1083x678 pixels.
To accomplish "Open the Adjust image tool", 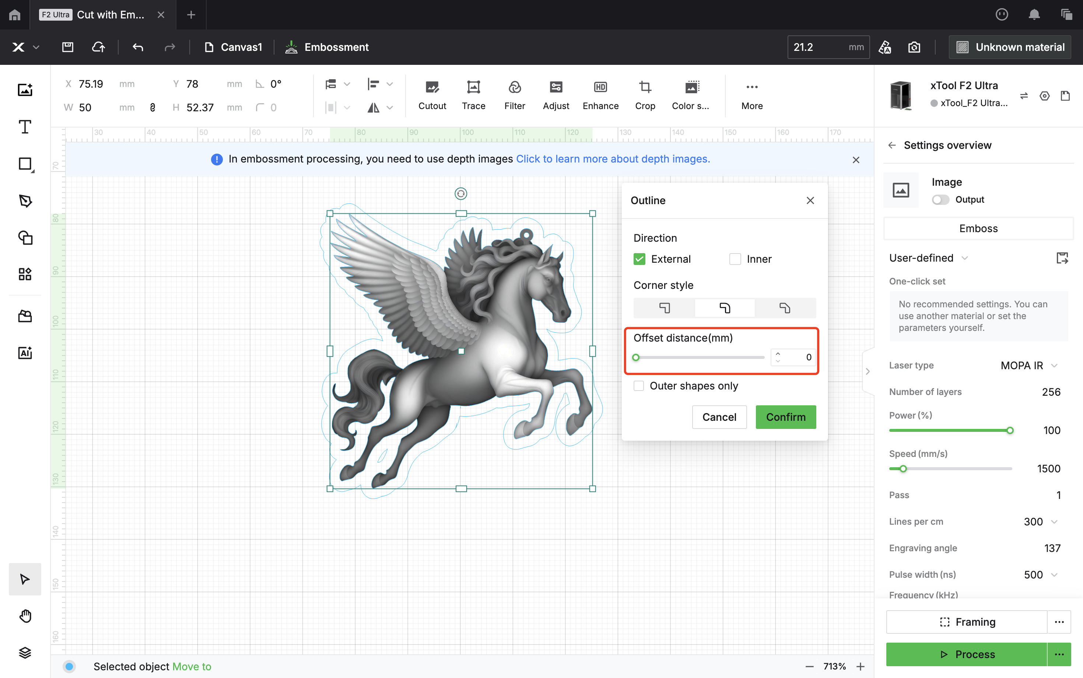I will tap(556, 95).
